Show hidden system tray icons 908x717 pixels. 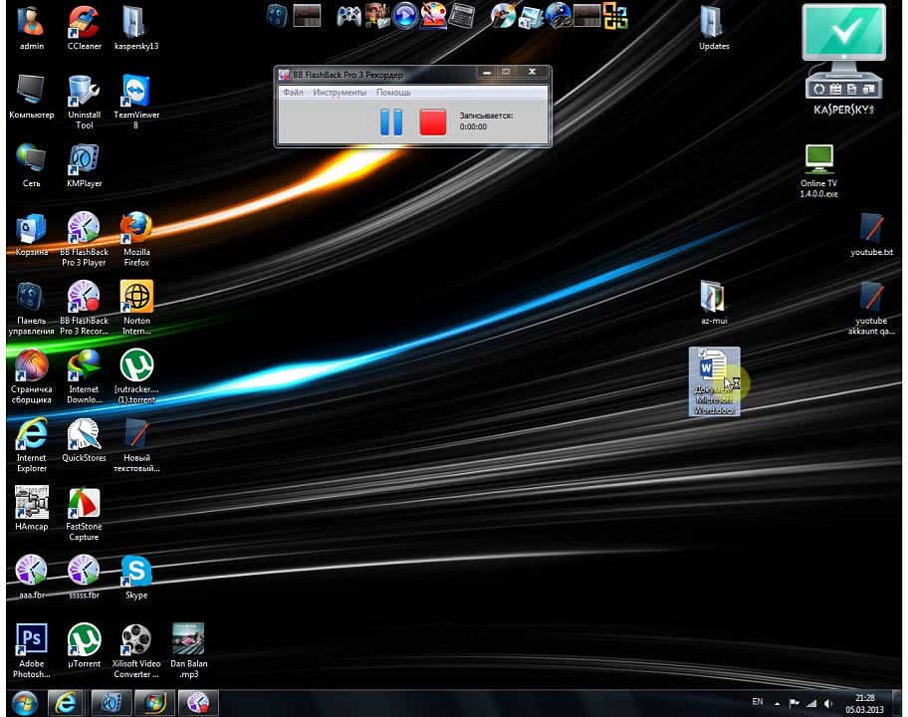click(778, 704)
